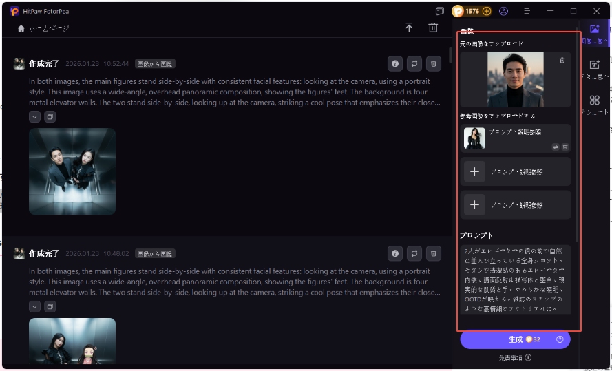Copy the first result's prompt text
612x371 pixels.
[50, 117]
